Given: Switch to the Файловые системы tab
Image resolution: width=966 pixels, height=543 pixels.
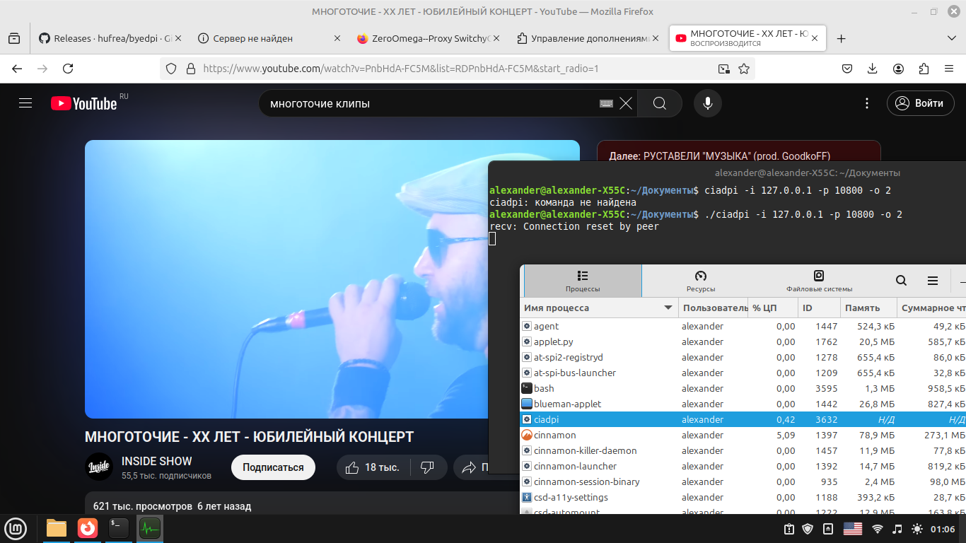Looking at the screenshot, I should point(819,281).
